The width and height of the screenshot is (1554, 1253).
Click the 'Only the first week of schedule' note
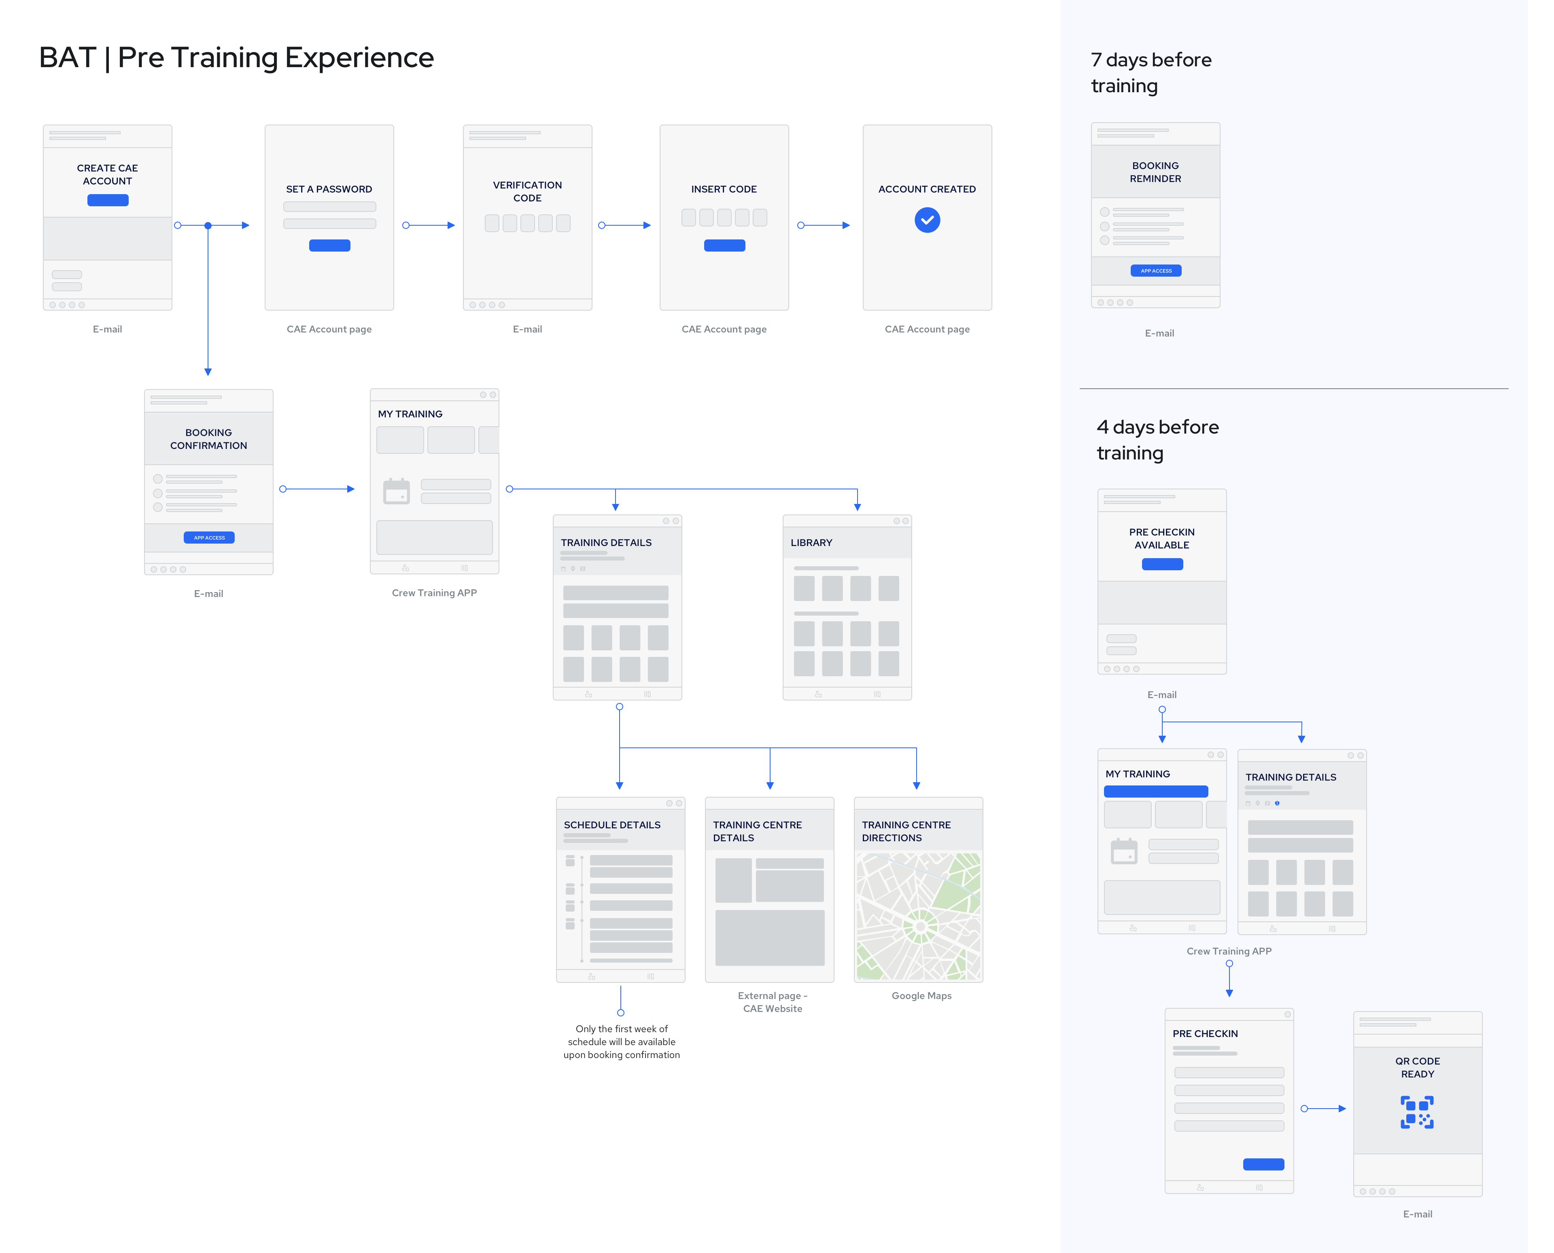point(622,1041)
